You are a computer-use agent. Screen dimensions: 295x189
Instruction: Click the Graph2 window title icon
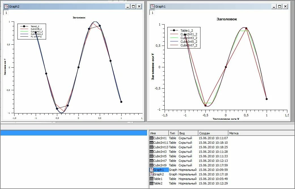point(6,7)
